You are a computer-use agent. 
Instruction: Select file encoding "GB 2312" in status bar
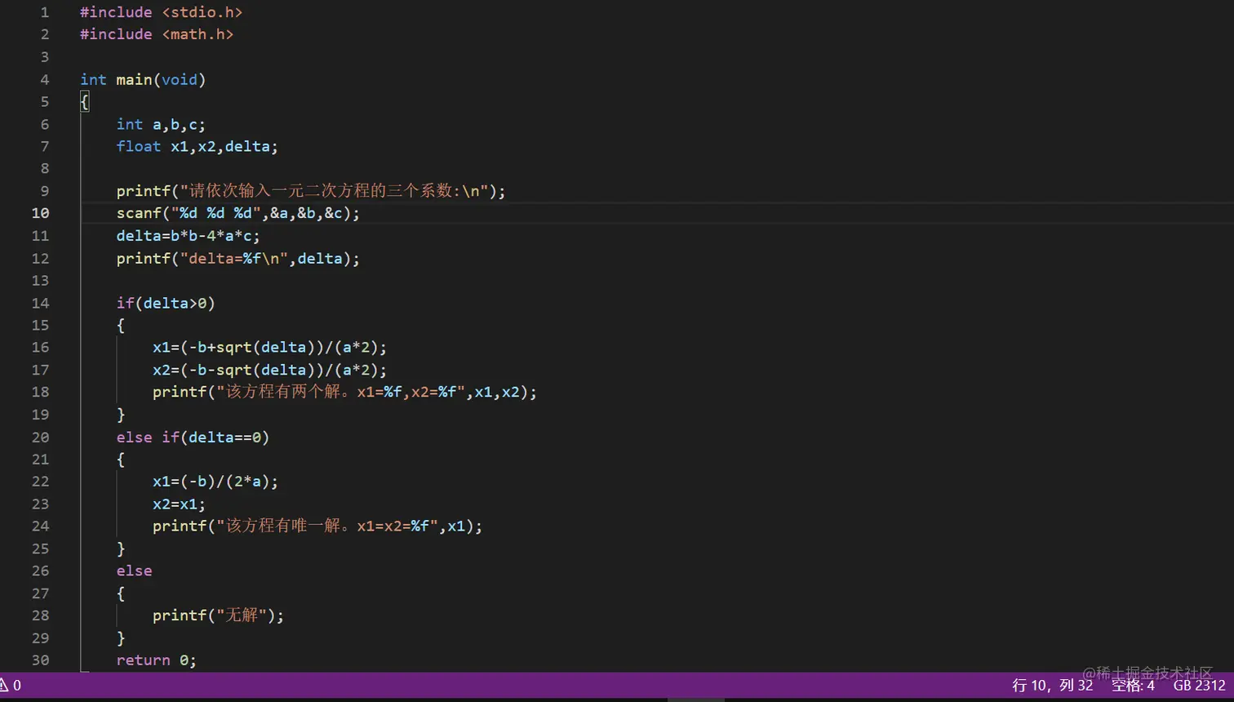pyautogui.click(x=1199, y=686)
